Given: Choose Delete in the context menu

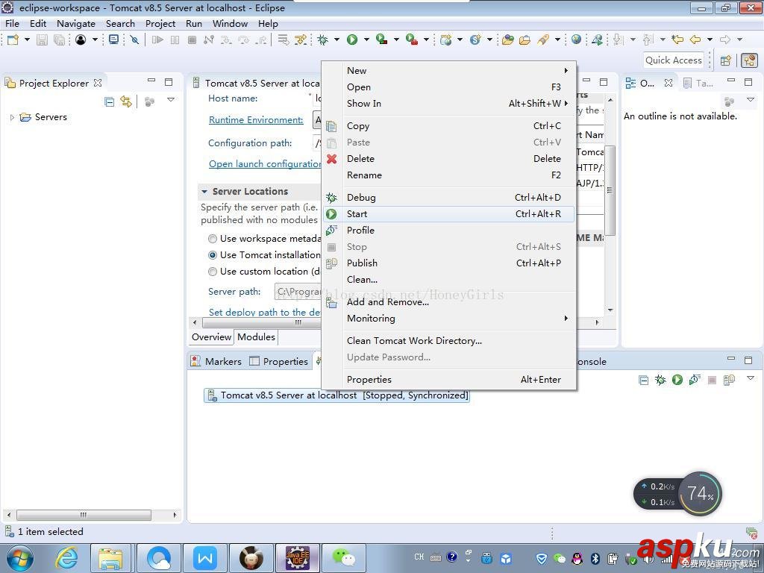Looking at the screenshot, I should coord(448,159).
